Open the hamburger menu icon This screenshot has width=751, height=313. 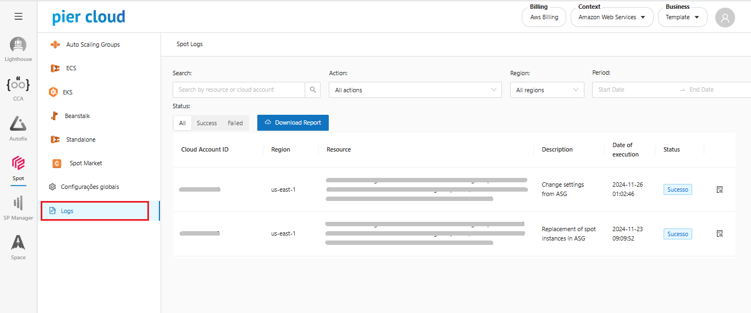click(x=18, y=16)
